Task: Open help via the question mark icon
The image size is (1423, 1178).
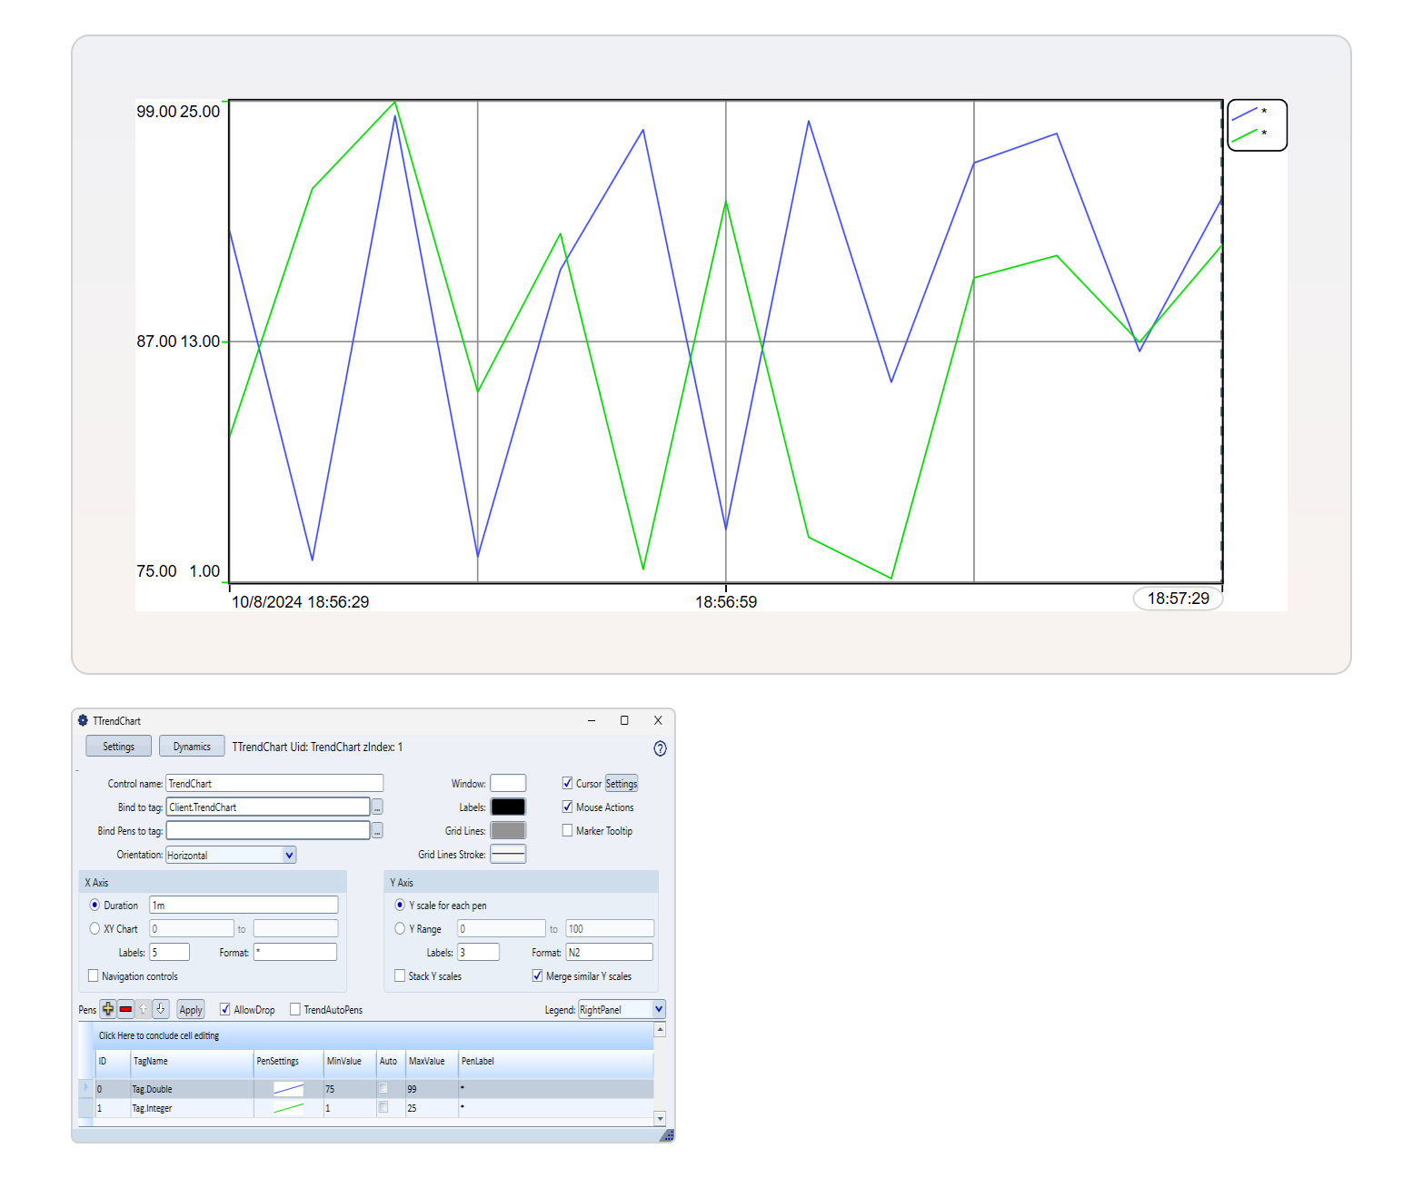Action: [x=660, y=748]
